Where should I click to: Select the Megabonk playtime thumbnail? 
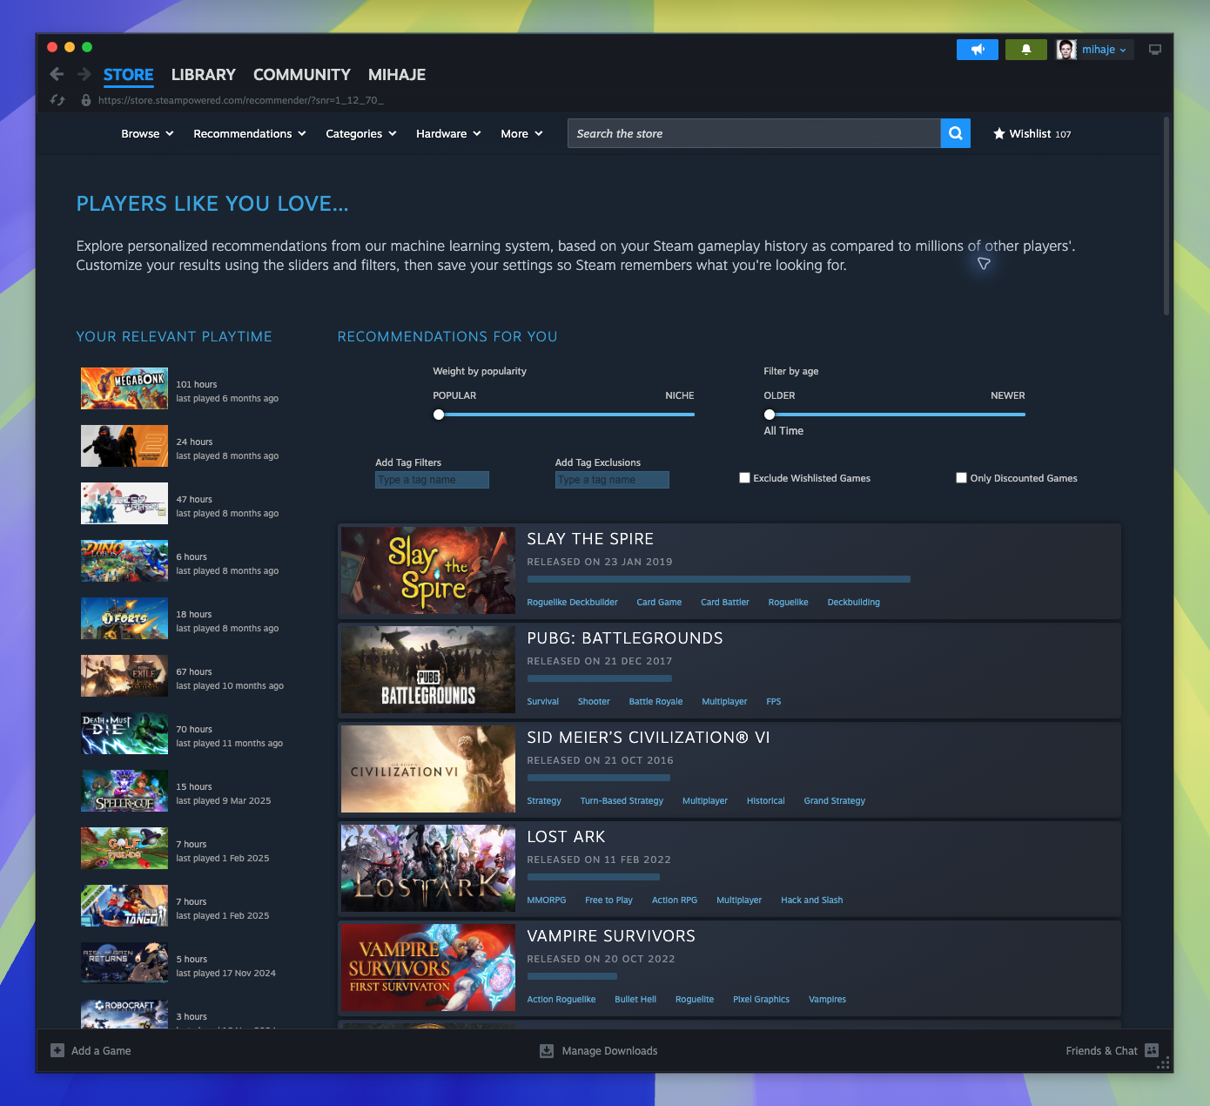[x=124, y=388]
